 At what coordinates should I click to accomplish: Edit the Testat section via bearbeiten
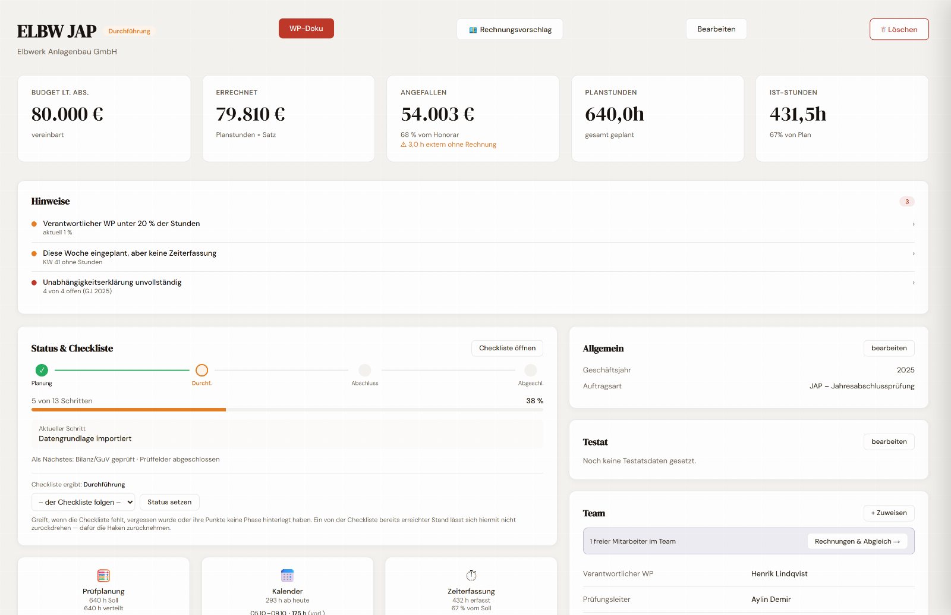tap(889, 441)
